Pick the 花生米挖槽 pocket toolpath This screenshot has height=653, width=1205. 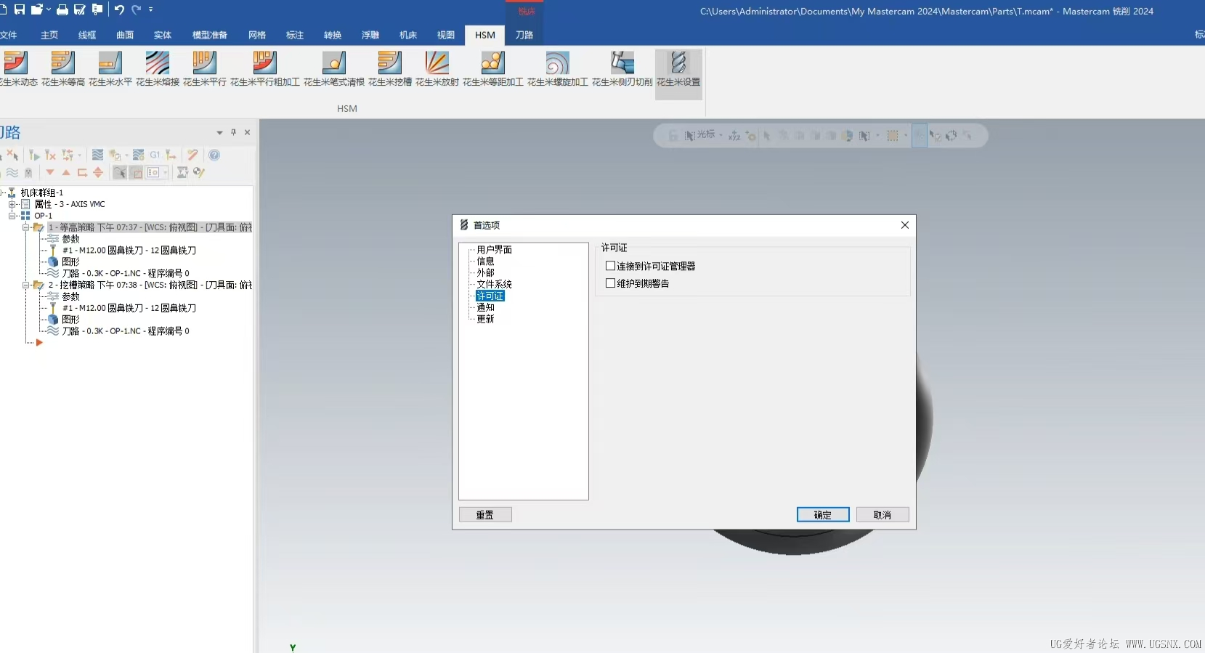coord(390,69)
